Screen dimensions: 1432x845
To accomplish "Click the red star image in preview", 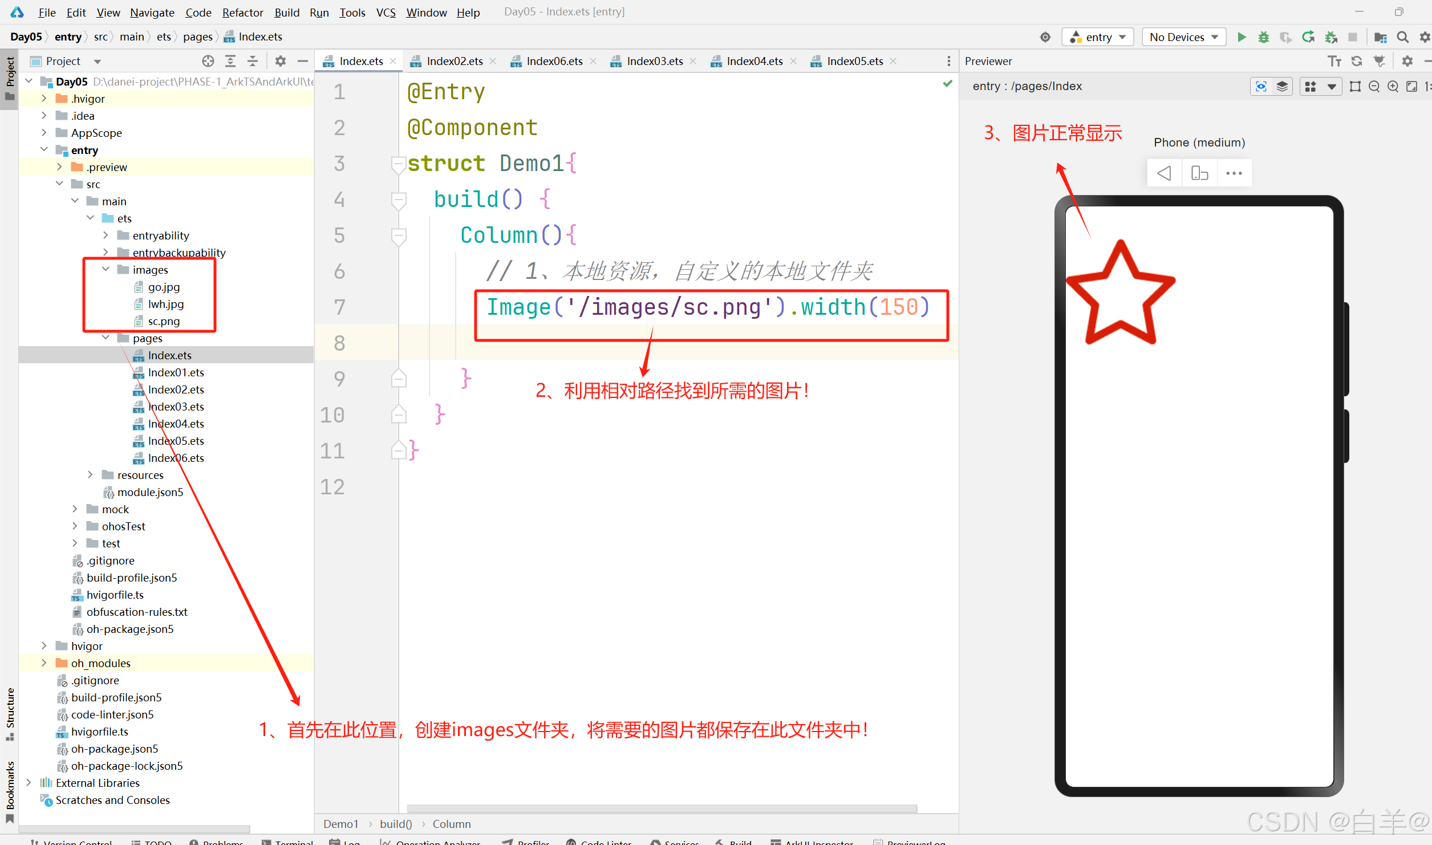I will coord(1120,292).
